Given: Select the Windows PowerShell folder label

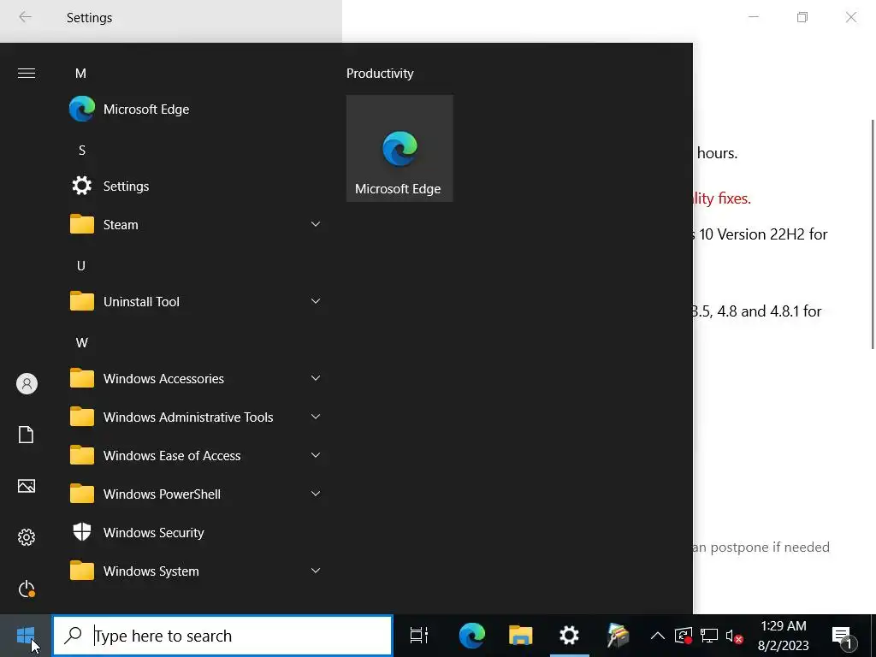Looking at the screenshot, I should click(x=162, y=494).
